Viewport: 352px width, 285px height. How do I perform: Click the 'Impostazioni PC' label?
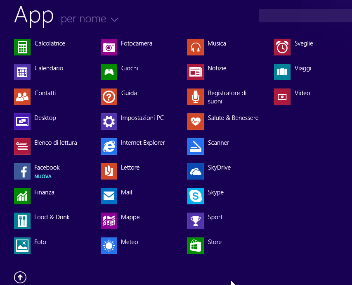142,118
